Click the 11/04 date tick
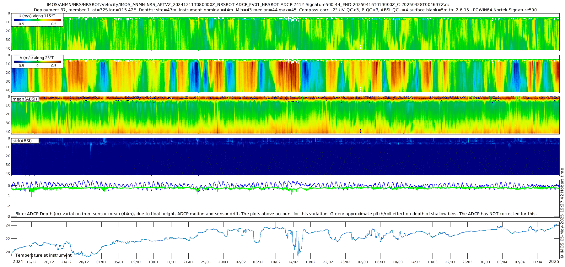This screenshot has width=565, height=267. point(537,262)
